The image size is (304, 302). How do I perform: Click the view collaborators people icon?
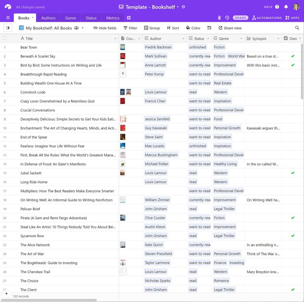(77, 28)
